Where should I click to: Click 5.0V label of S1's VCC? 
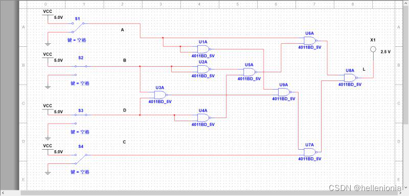click(58, 18)
